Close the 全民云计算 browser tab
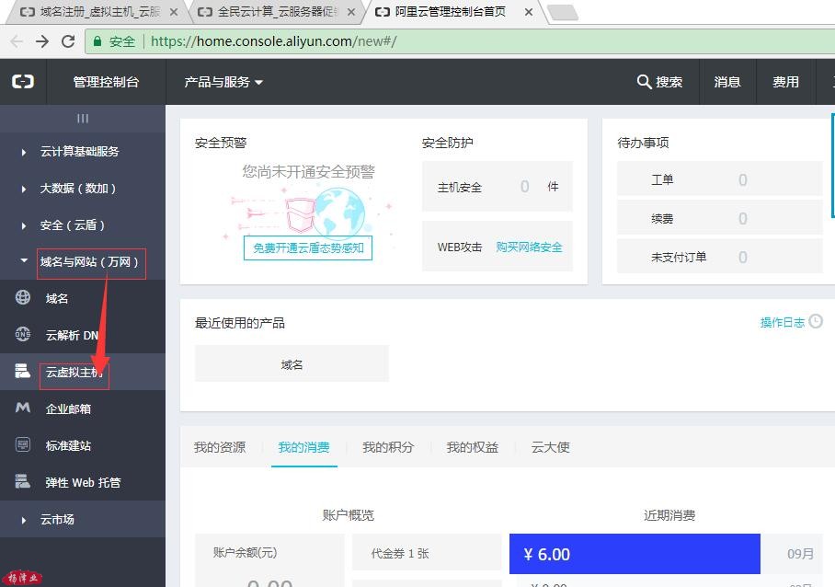This screenshot has width=835, height=587. click(x=351, y=12)
